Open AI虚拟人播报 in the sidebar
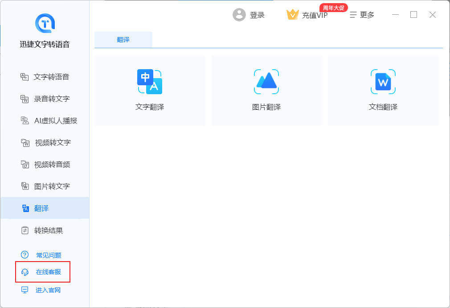Image resolution: width=450 pixels, height=308 pixels. coord(55,121)
